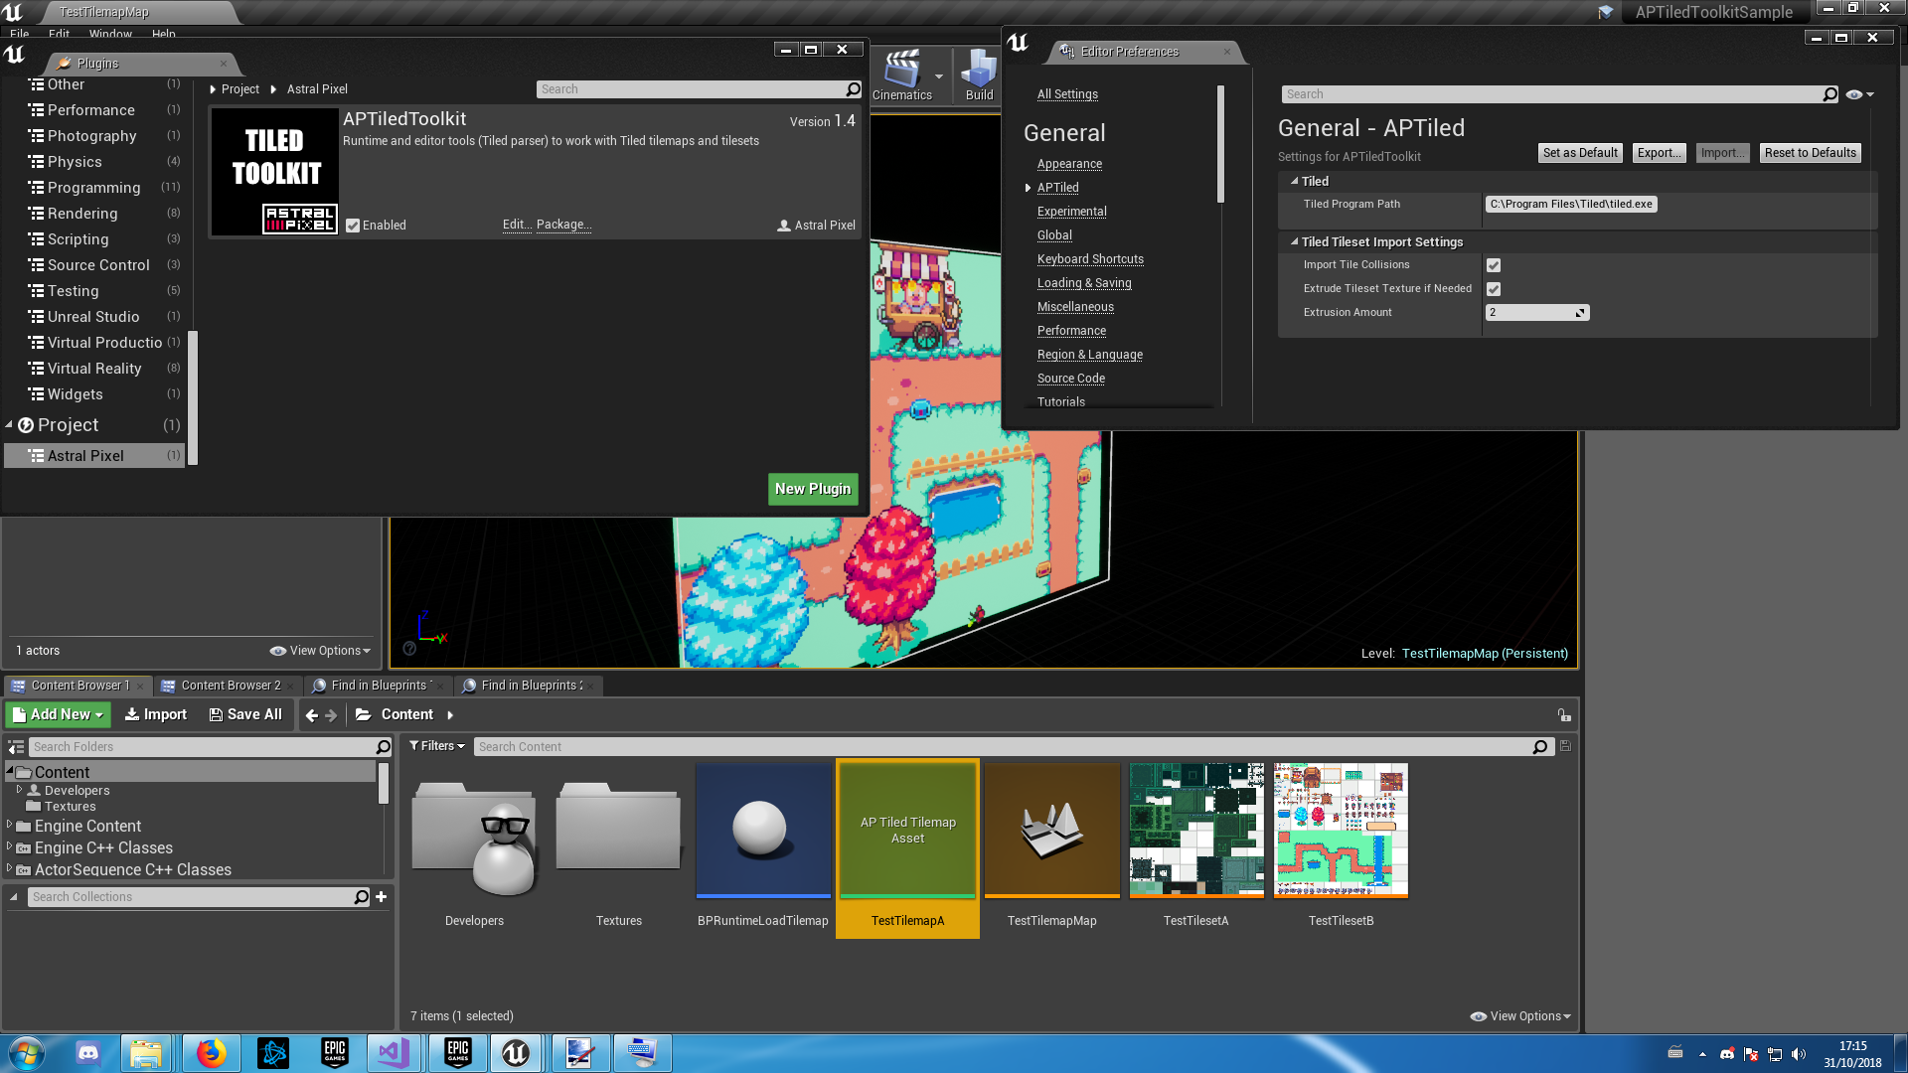Toggle the Enabled checkbox for APTiledToolkit

352,225
